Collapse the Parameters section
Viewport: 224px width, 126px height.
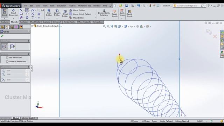[x=28, y=67]
